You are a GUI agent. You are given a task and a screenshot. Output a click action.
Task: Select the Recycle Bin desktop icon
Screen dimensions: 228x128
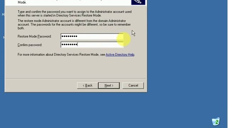coord(216,122)
